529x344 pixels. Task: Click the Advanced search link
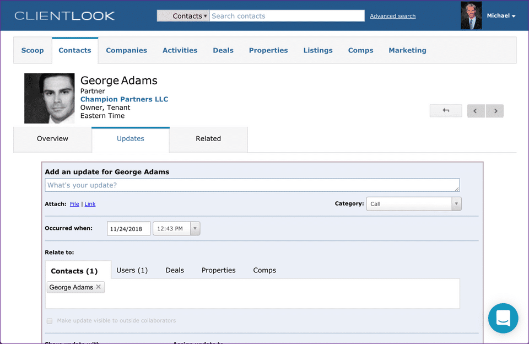pyautogui.click(x=393, y=16)
